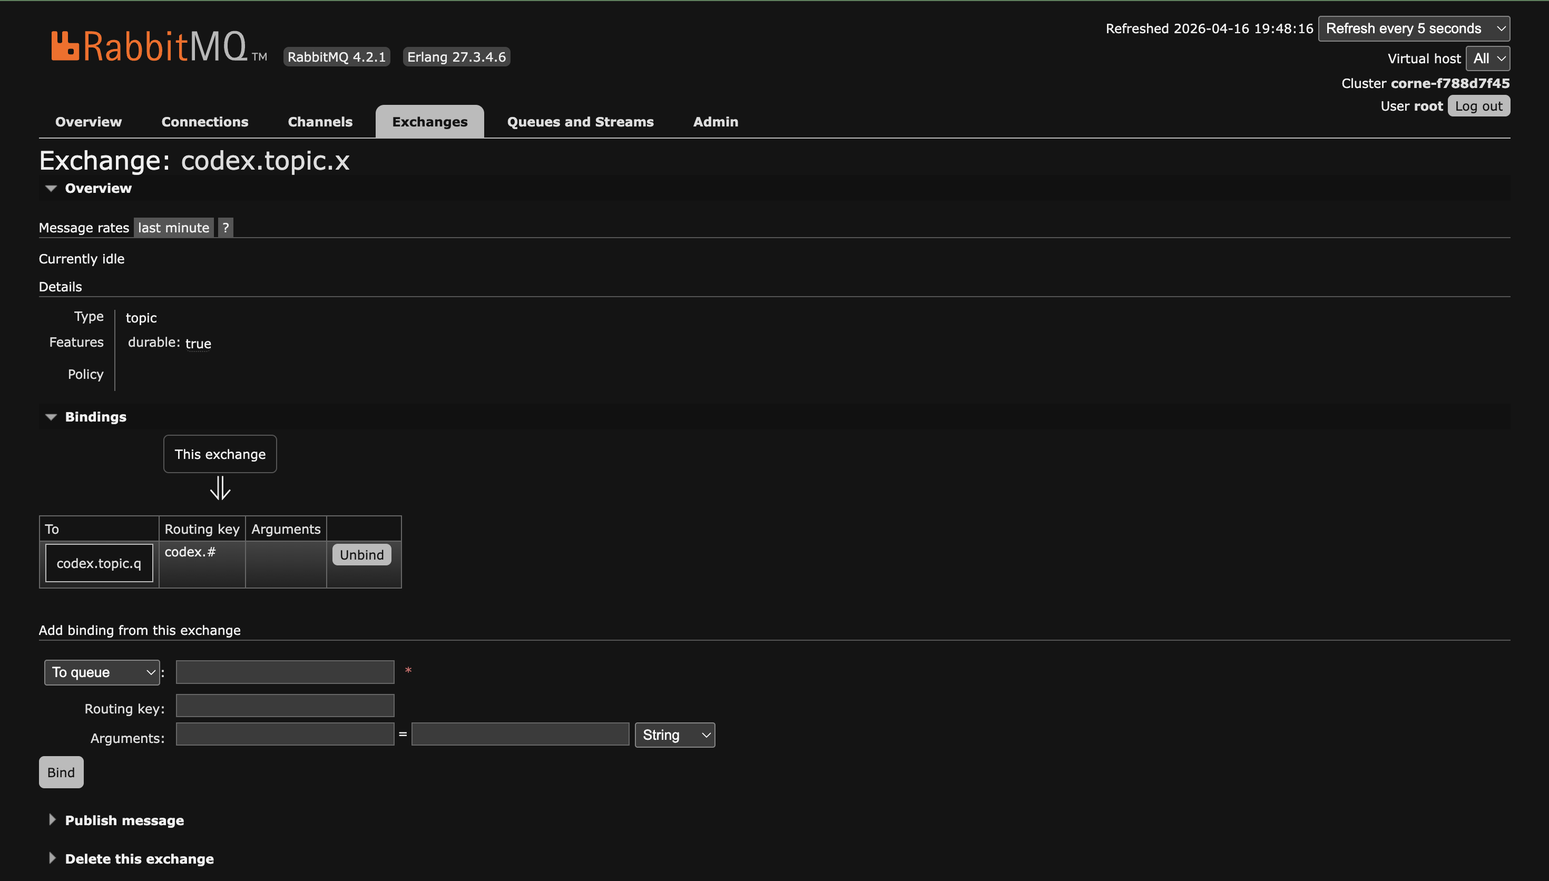Open the To queue destination type dropdown
The width and height of the screenshot is (1549, 881).
[102, 672]
